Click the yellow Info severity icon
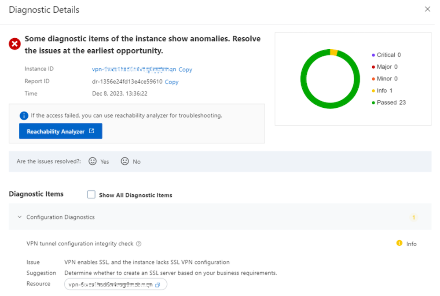The height and width of the screenshot is (296, 440). coord(399,243)
